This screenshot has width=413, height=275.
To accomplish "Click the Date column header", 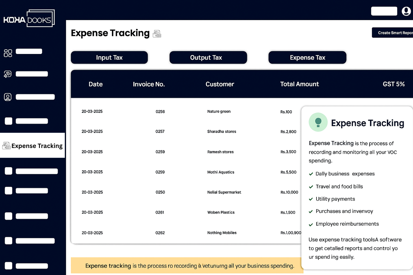I will [95, 84].
